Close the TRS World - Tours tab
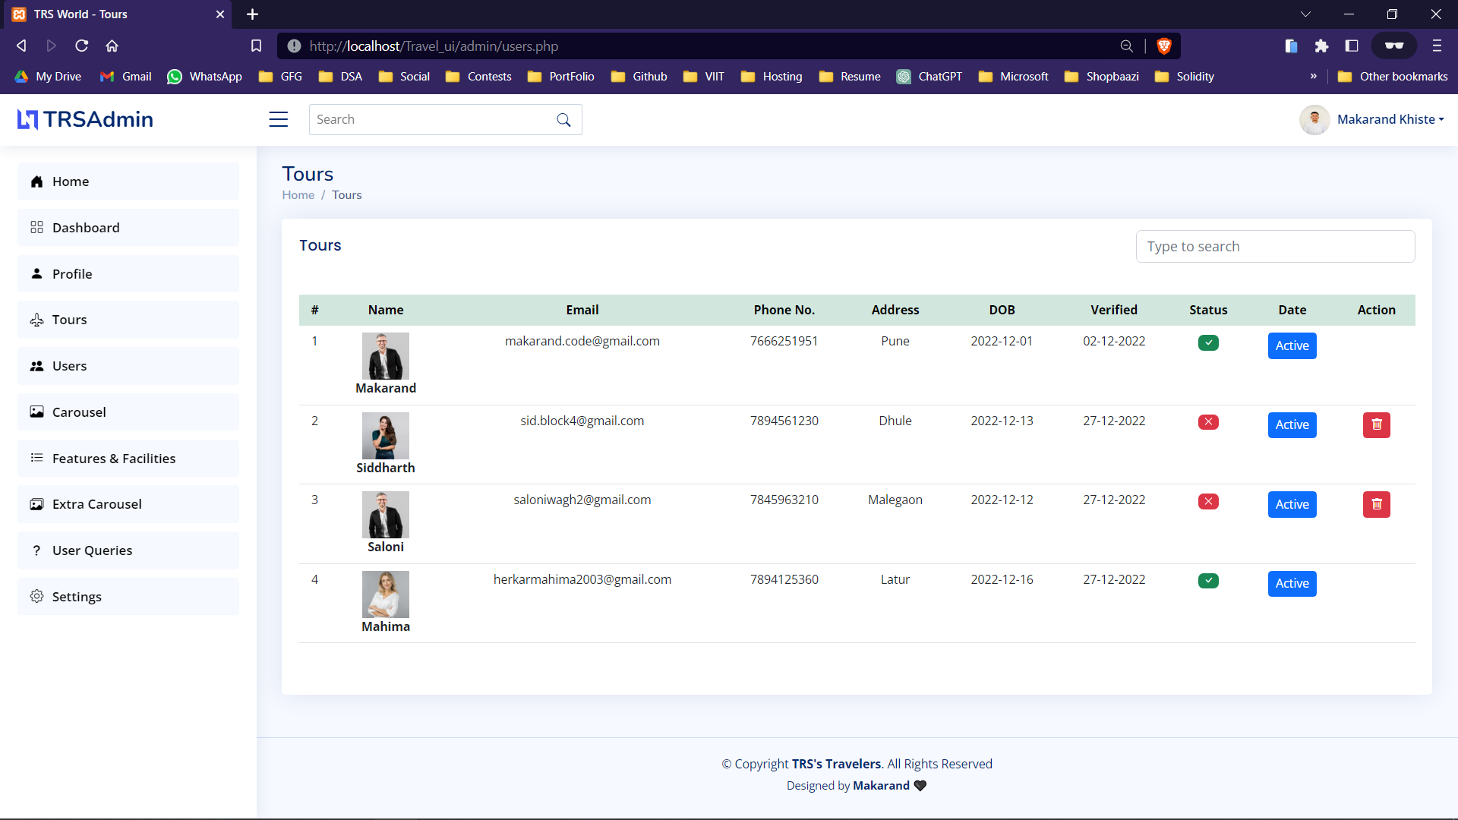 pyautogui.click(x=220, y=14)
